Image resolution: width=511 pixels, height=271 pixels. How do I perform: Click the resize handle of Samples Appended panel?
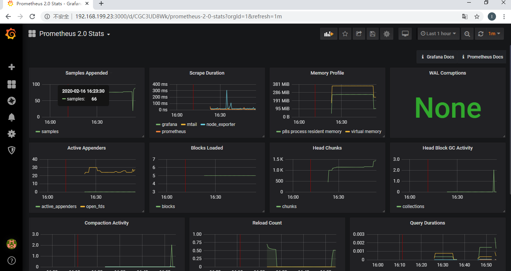click(x=143, y=136)
